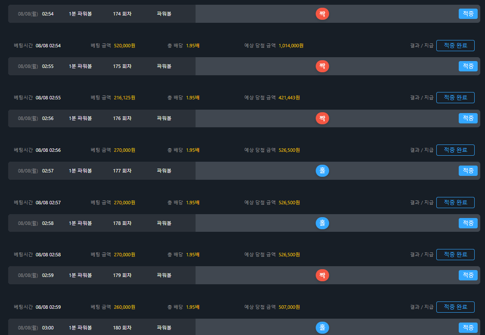Click the red 짝 badge for round 179

coord(322,275)
